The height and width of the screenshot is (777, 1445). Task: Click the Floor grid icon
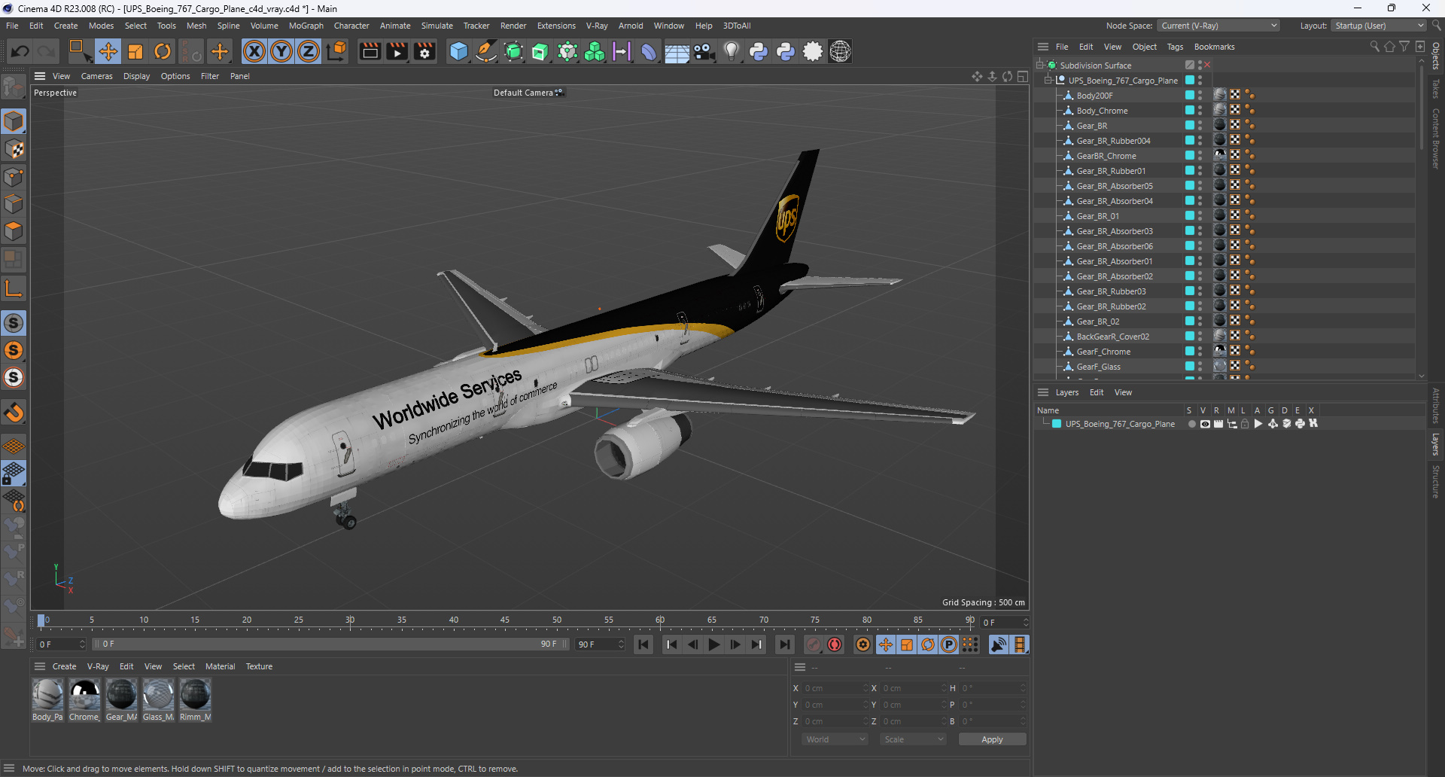pos(677,51)
